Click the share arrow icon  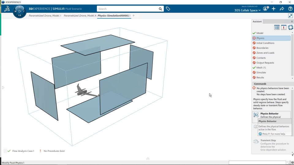coord(282,9)
